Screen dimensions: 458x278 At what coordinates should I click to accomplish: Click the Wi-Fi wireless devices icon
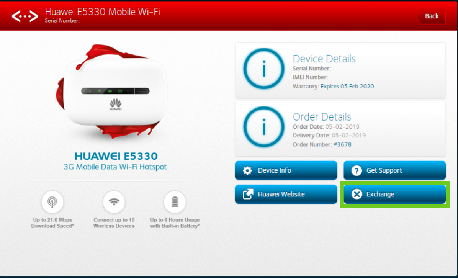coord(114,202)
